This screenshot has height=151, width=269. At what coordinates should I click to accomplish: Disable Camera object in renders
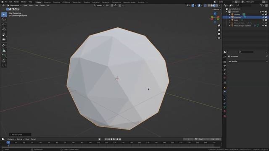click(266, 15)
